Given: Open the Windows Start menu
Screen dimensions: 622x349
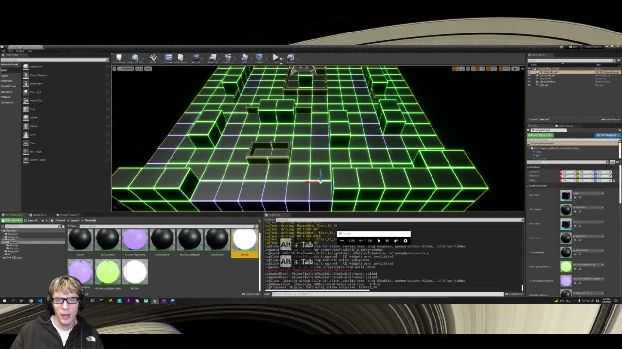Looking at the screenshot, I should [4, 301].
